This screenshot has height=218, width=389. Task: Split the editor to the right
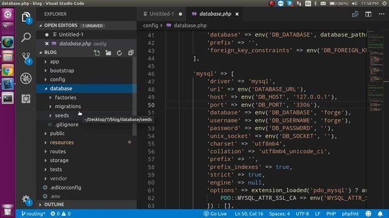(368, 14)
